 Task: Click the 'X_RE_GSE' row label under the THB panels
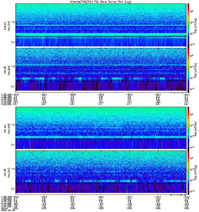point(6,95)
